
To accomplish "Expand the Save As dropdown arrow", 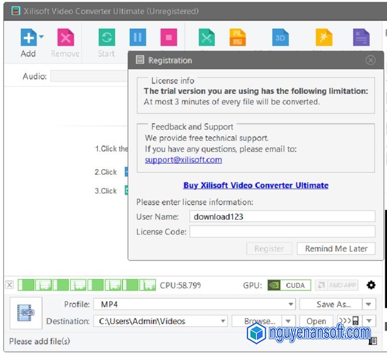I will pos(369,304).
